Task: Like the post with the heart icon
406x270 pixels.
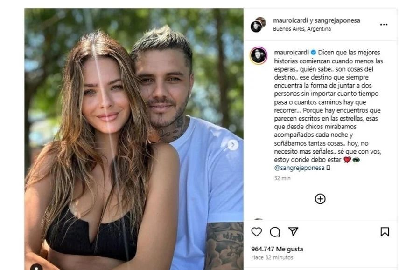Action: 256,232
